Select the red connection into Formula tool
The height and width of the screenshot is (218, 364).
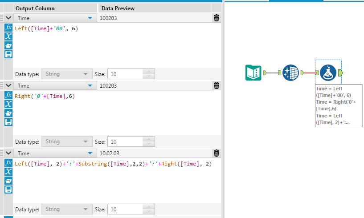point(310,73)
